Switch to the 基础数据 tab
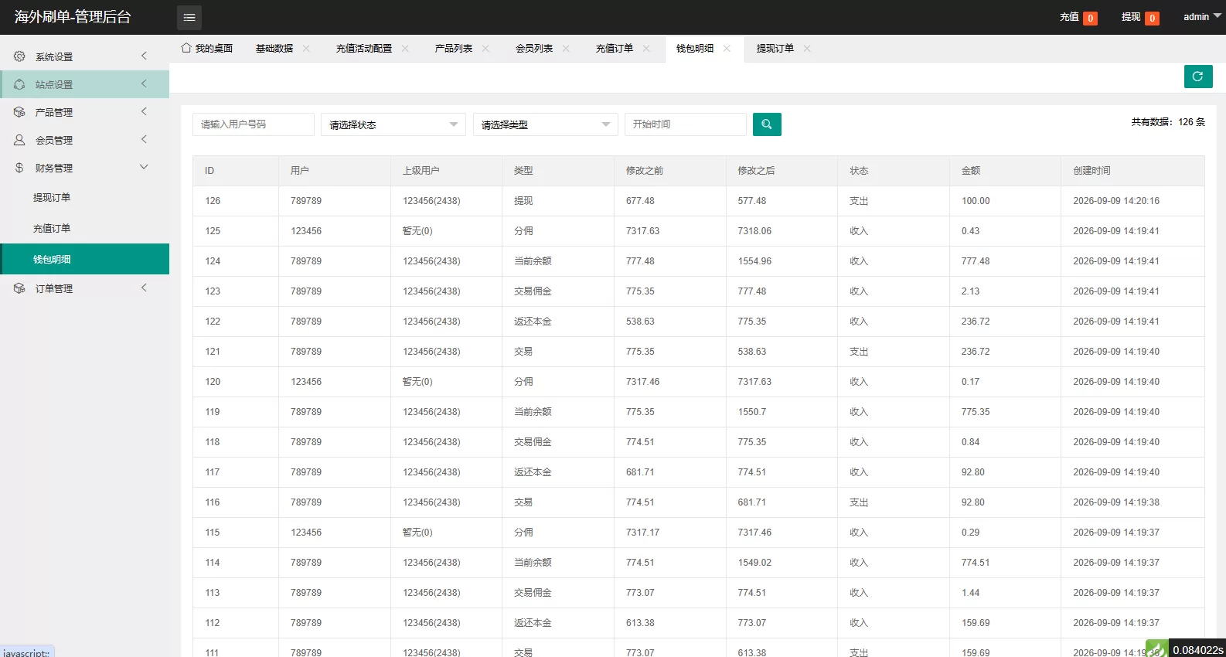This screenshot has width=1226, height=657. pyautogui.click(x=274, y=48)
